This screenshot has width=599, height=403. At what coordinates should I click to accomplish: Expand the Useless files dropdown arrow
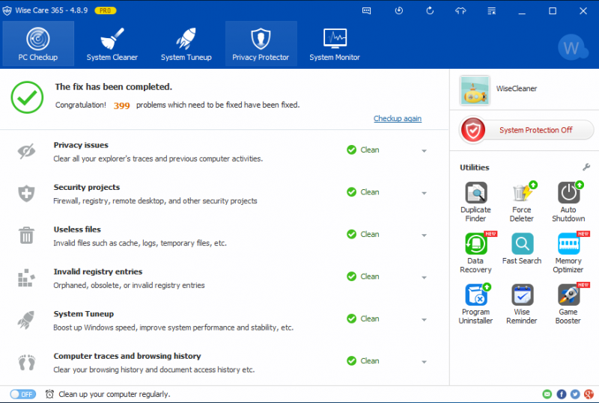point(424,236)
